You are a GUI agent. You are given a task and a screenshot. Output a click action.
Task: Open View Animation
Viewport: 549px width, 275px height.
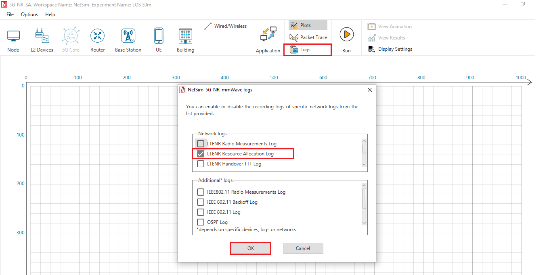pos(390,27)
